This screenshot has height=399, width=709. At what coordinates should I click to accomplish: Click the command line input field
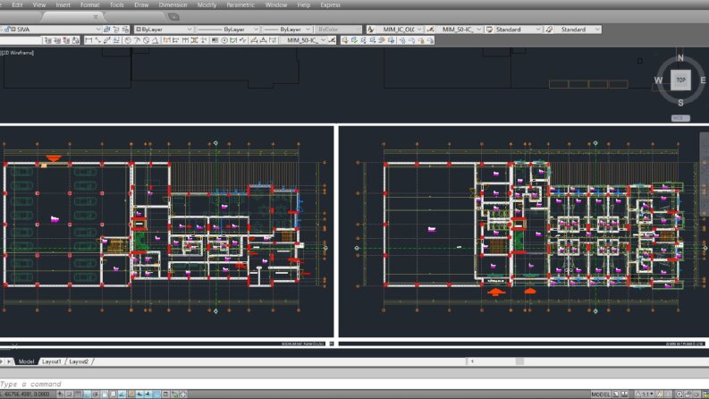coord(354,384)
